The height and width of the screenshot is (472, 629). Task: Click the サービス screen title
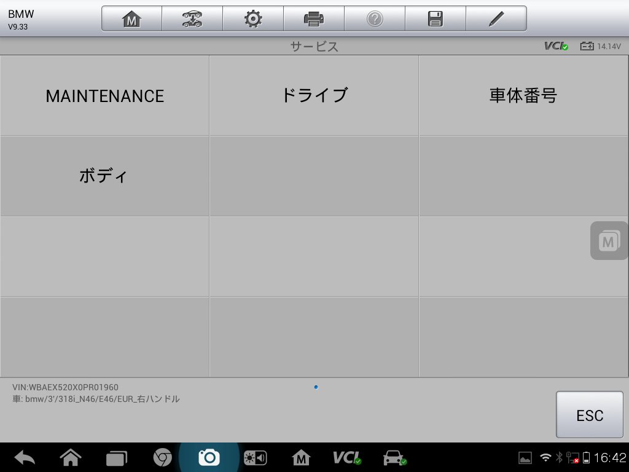tap(314, 47)
